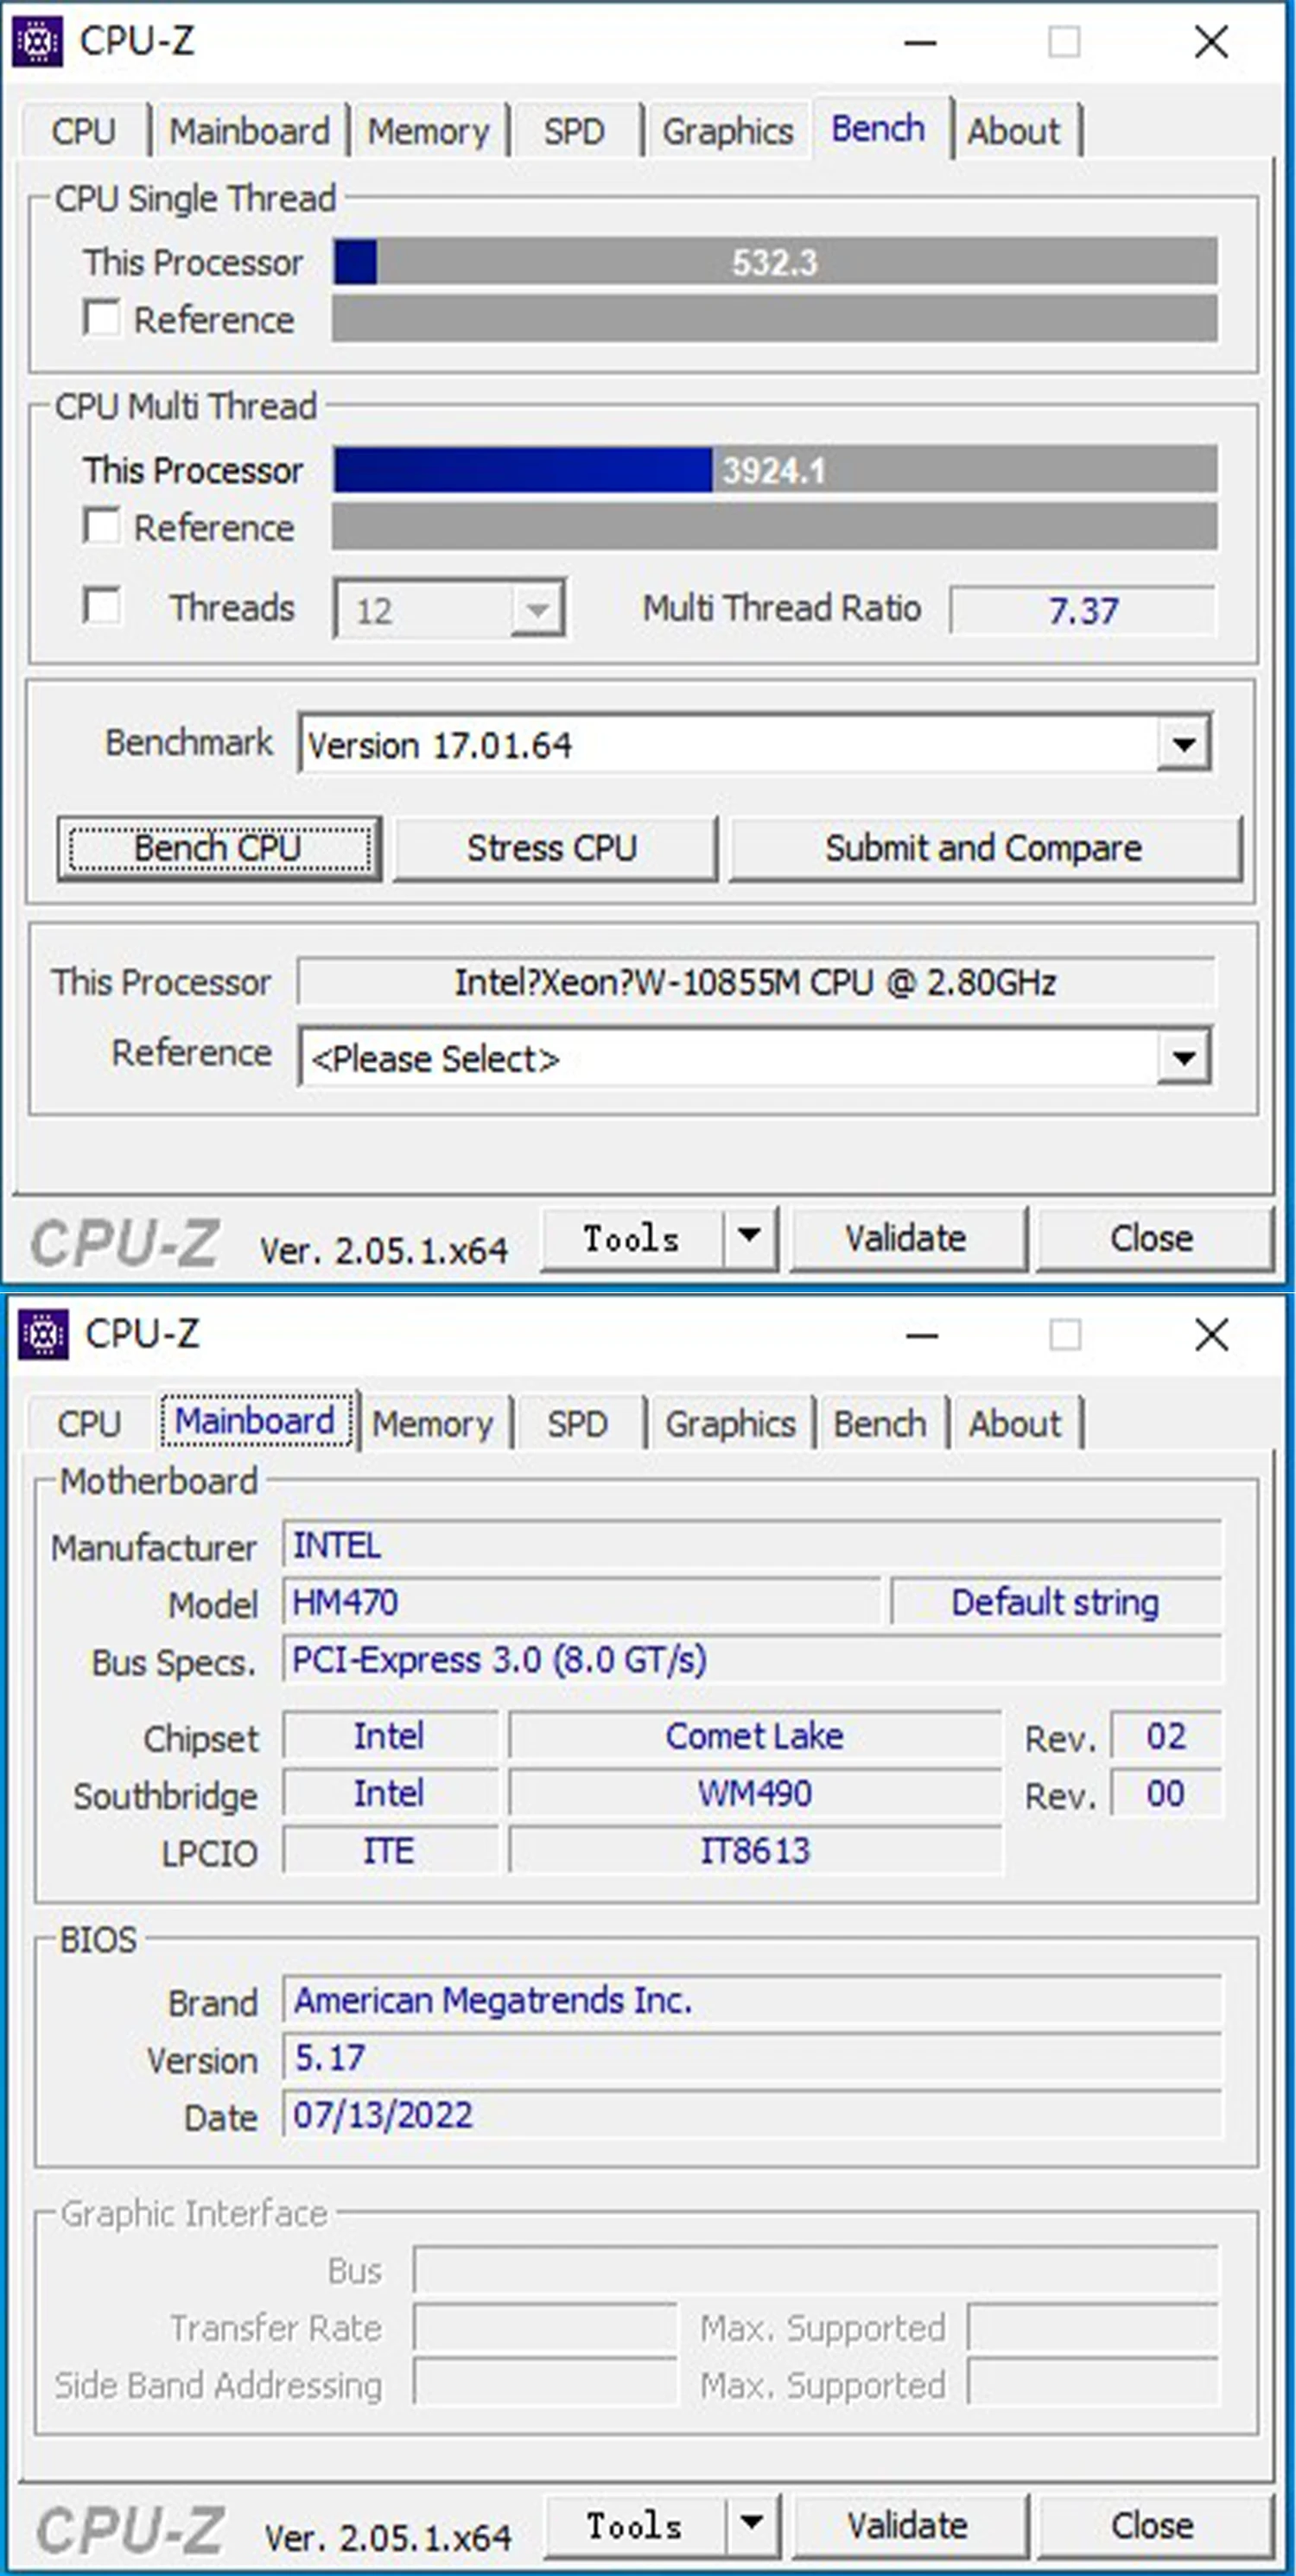Viewport: 1296px width, 2576px height.
Task: Click the empty single thread Reference bar
Action: pyautogui.click(x=775, y=319)
